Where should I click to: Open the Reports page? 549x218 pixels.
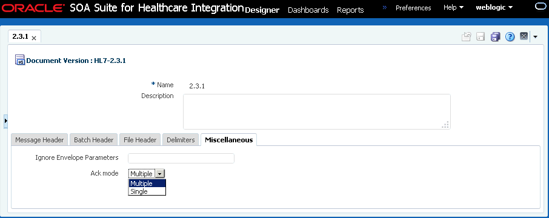coord(350,10)
